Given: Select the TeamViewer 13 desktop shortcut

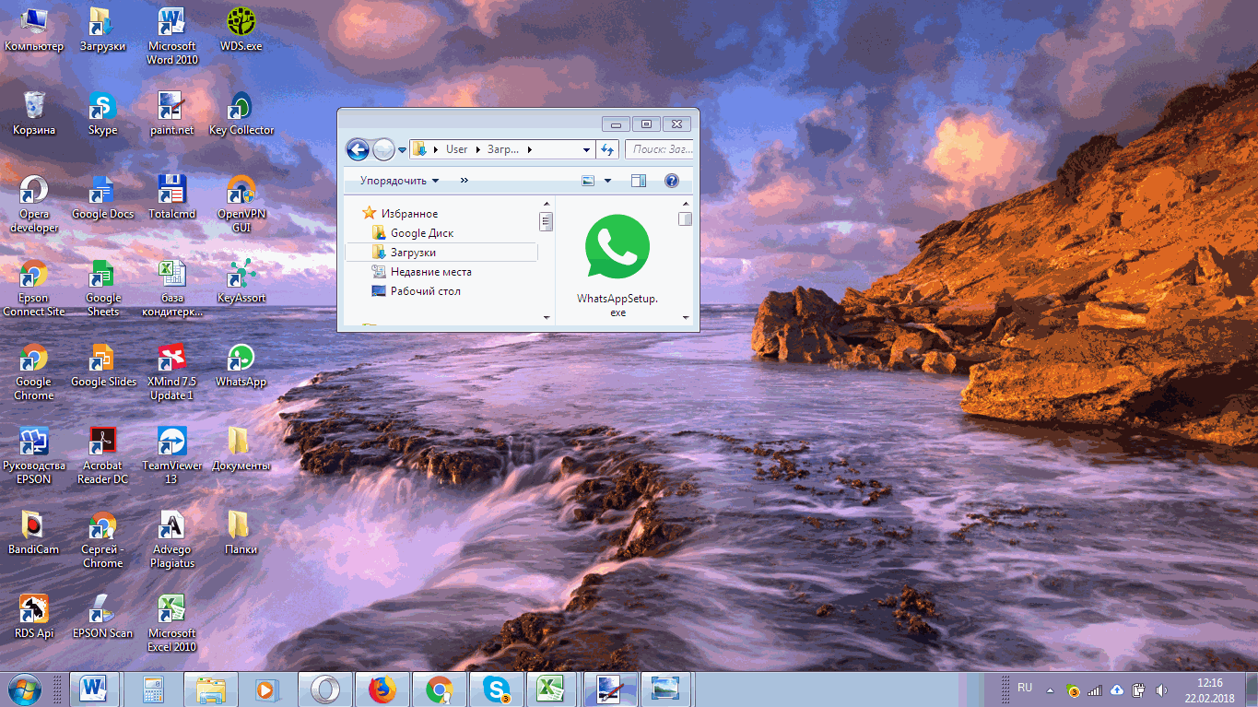Looking at the screenshot, I should pyautogui.click(x=172, y=455).
